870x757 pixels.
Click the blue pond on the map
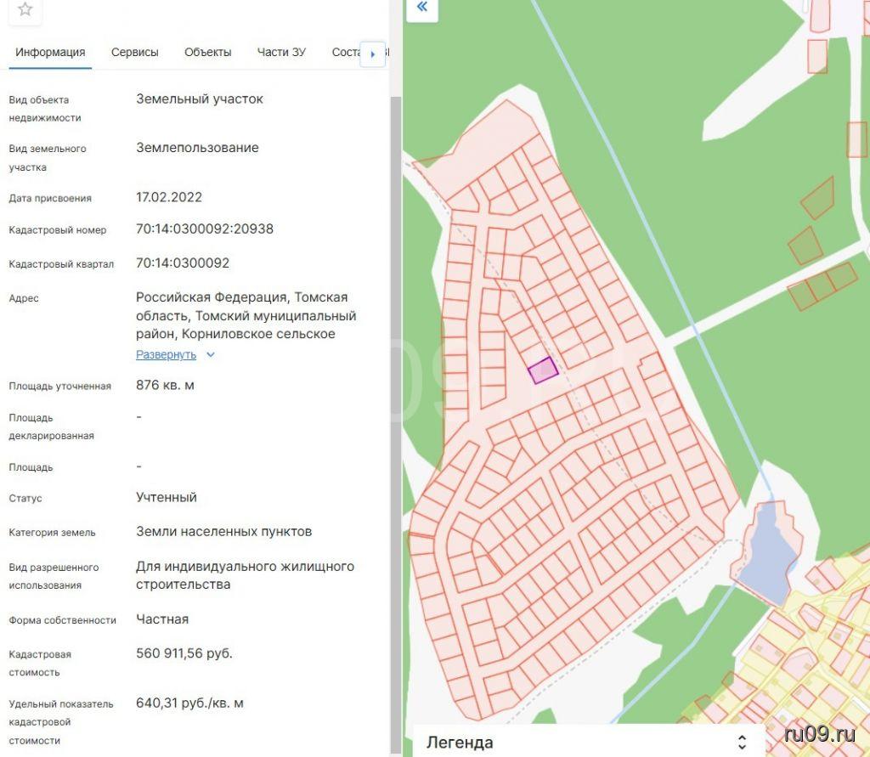pos(766,552)
